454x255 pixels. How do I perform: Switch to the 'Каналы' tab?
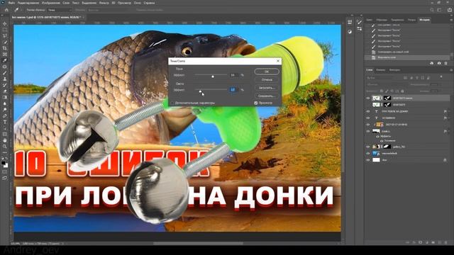[x=381, y=70]
